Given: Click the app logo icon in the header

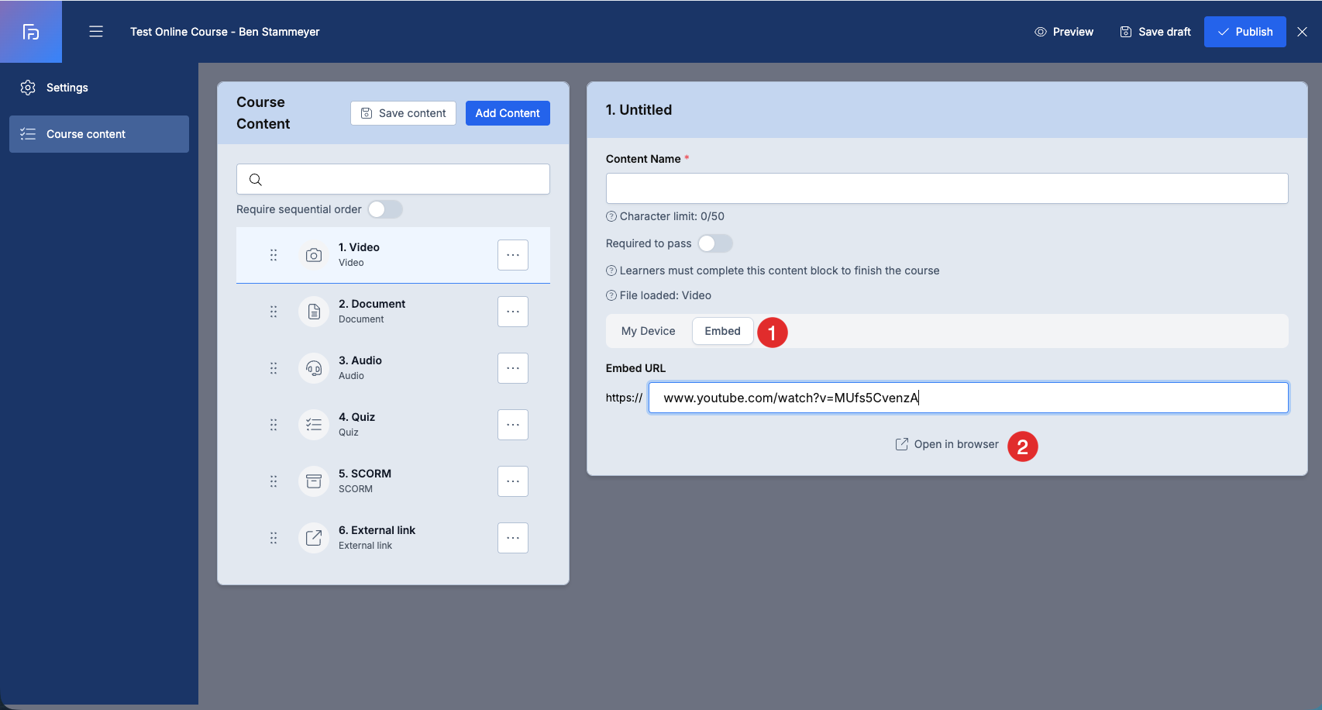Looking at the screenshot, I should pyautogui.click(x=31, y=32).
